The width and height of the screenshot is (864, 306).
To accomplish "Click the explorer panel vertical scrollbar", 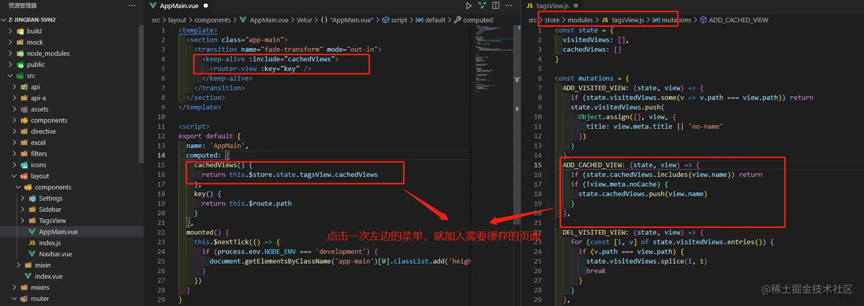I will [x=141, y=94].
